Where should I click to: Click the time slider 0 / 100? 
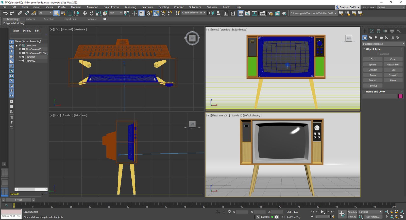tap(18, 200)
